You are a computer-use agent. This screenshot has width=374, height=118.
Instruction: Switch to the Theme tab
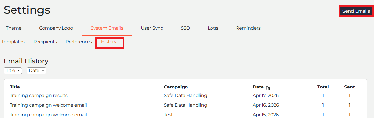coord(13,28)
